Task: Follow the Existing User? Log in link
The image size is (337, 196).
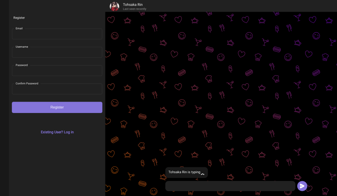Action: [x=57, y=132]
